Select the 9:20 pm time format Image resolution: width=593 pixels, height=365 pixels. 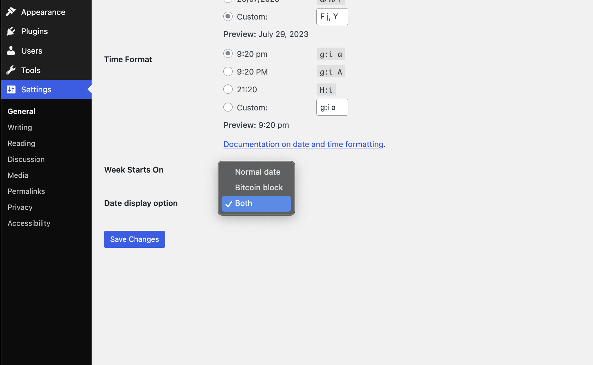(228, 54)
